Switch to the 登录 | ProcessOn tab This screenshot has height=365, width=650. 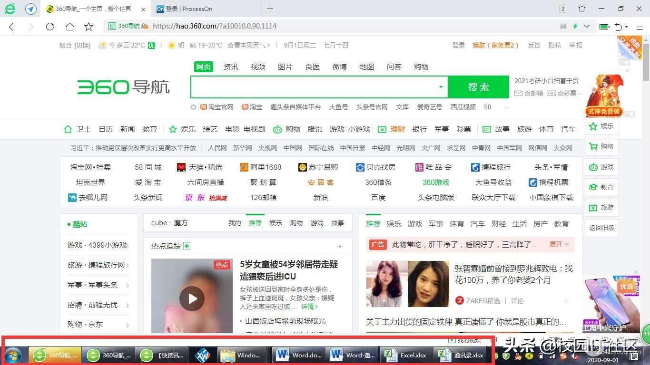[x=205, y=9]
